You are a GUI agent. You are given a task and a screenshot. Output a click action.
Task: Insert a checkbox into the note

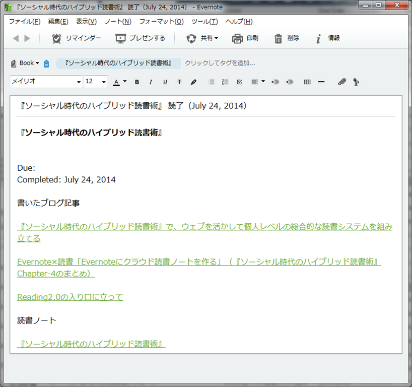coord(239,82)
